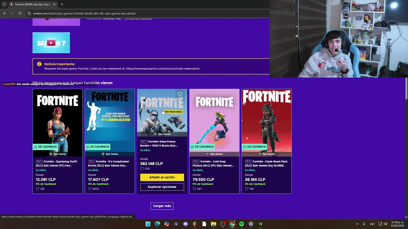The width and height of the screenshot is (408, 229).
Task: Reload the Eneba page
Action: 20,13
